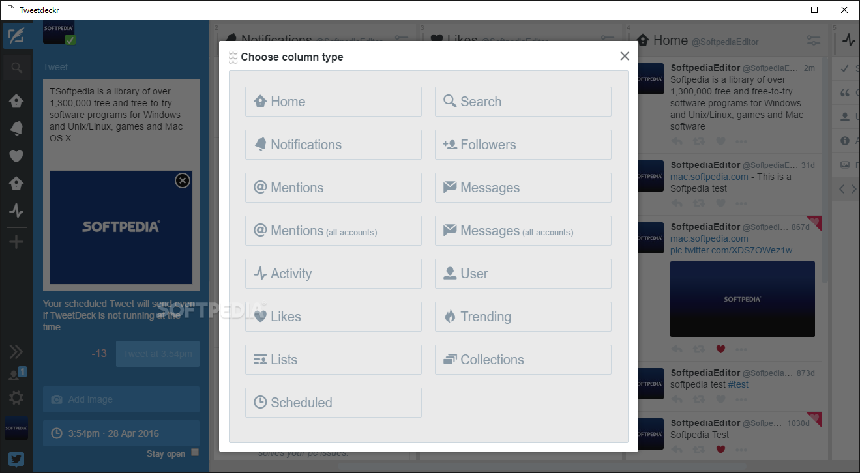The width and height of the screenshot is (860, 473).
Task: Add a Collections column
Action: 523,360
